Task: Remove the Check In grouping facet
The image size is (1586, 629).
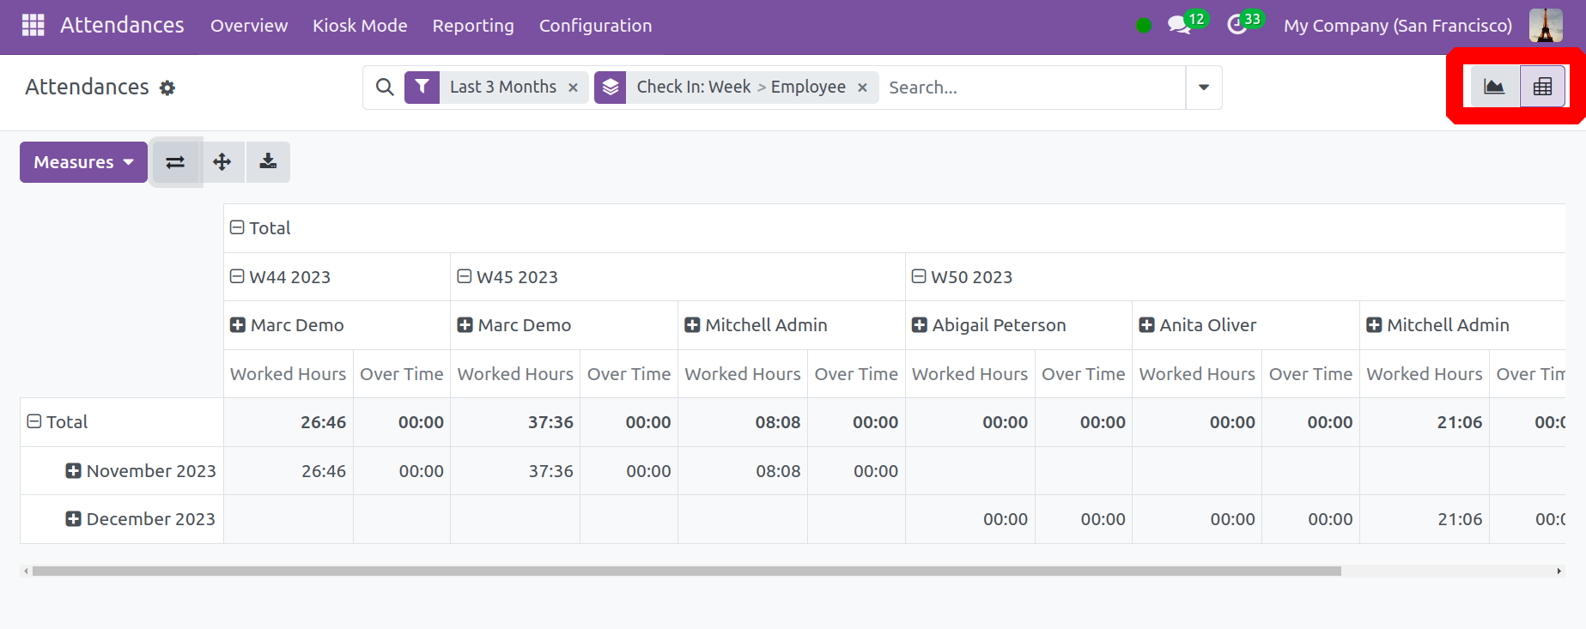Action: click(x=862, y=88)
